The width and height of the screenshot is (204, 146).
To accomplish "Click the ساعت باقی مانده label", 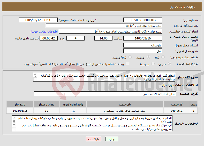I will 27,38.
